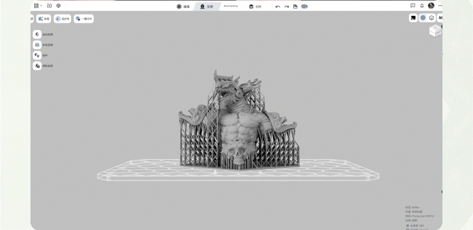
Task: Click the manual support (手动支撑) icon
Action: (x=37, y=45)
